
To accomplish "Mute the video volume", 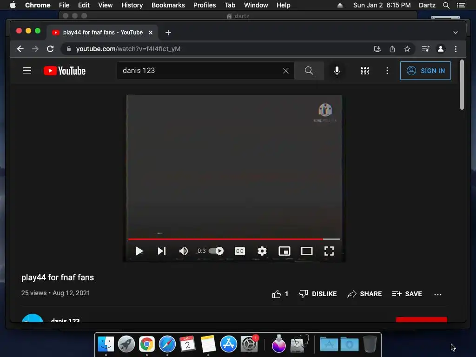I will tap(183, 251).
